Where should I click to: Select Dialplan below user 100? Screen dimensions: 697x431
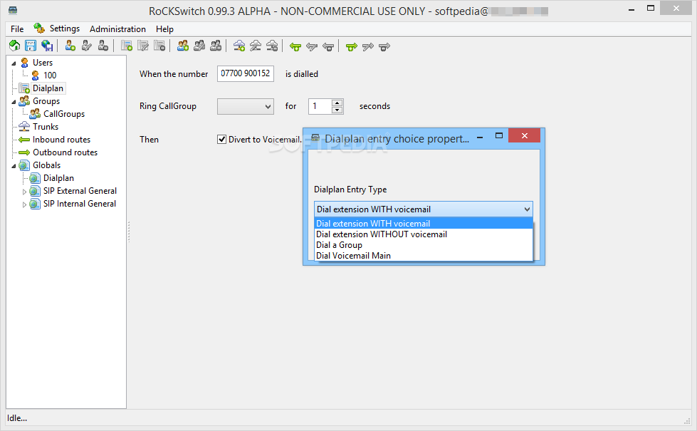[x=48, y=88]
